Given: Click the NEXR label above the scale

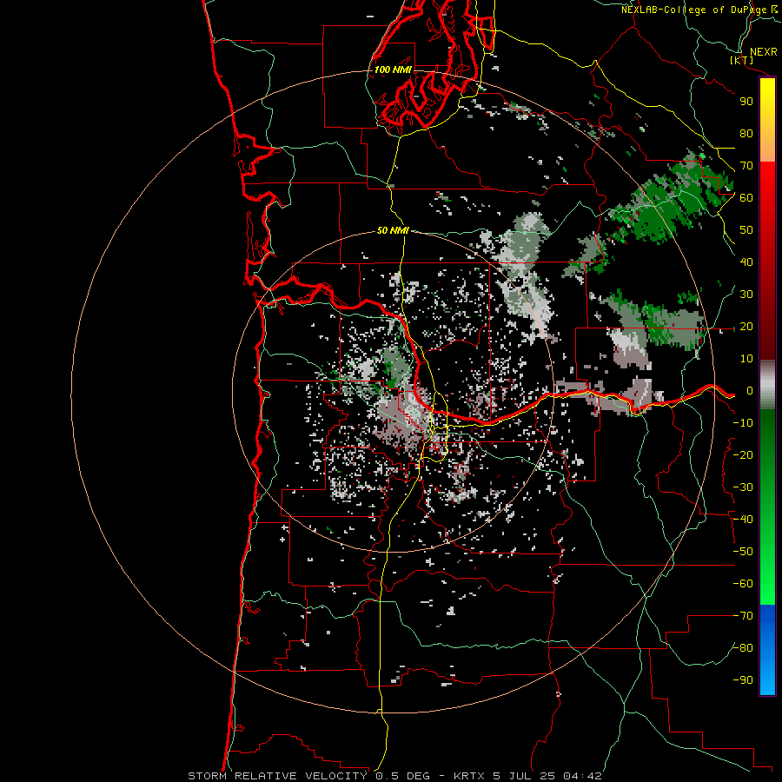Looking at the screenshot, I should 763,52.
